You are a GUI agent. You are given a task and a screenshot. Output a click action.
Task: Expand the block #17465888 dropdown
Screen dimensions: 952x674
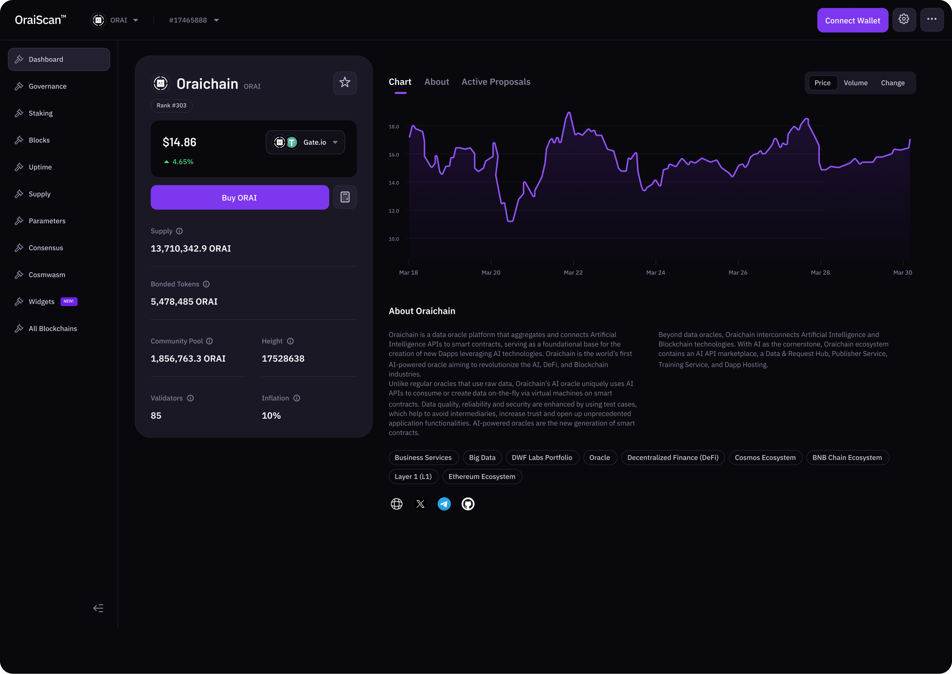[194, 20]
